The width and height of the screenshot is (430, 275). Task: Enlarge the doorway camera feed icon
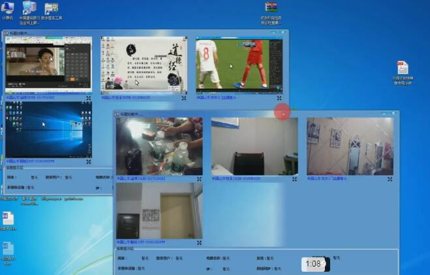click(199, 242)
